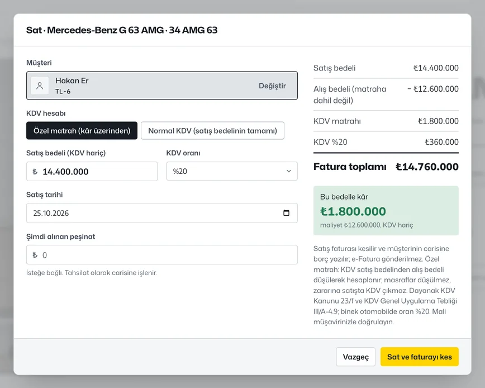Click the lira symbol in Satış bedeli field
This screenshot has width=485, height=388.
coord(35,172)
